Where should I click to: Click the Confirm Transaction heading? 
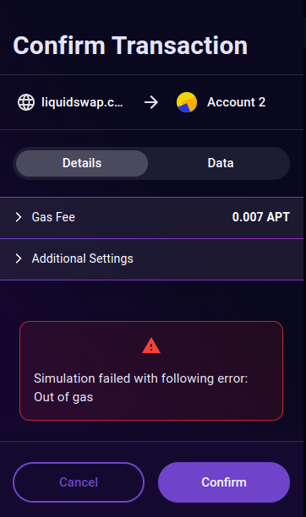pyautogui.click(x=130, y=45)
